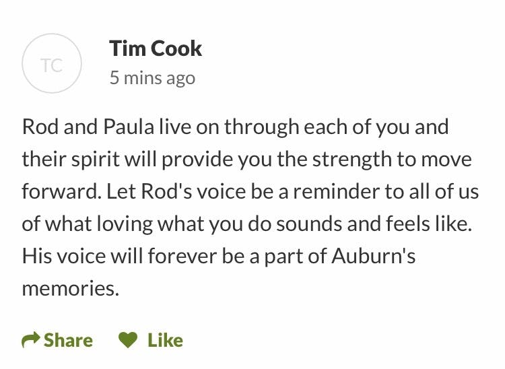The width and height of the screenshot is (505, 369).
Task: Click the line starting "their spirit will"
Action: [246, 159]
